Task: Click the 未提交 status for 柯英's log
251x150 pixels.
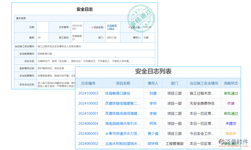Action: [x=231, y=123]
